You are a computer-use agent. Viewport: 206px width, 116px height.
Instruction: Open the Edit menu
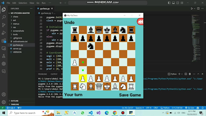click(14, 3)
